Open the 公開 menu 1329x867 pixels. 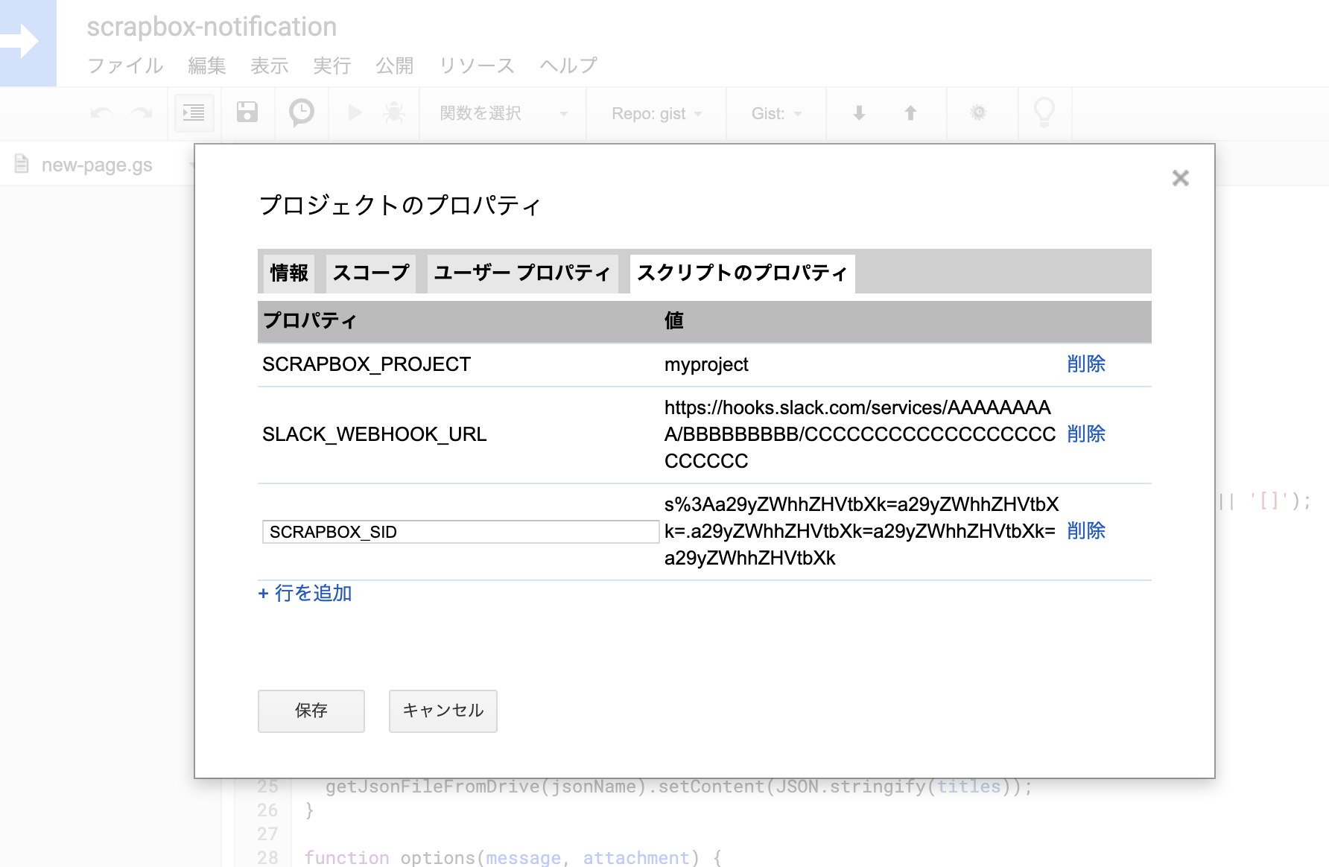point(395,66)
